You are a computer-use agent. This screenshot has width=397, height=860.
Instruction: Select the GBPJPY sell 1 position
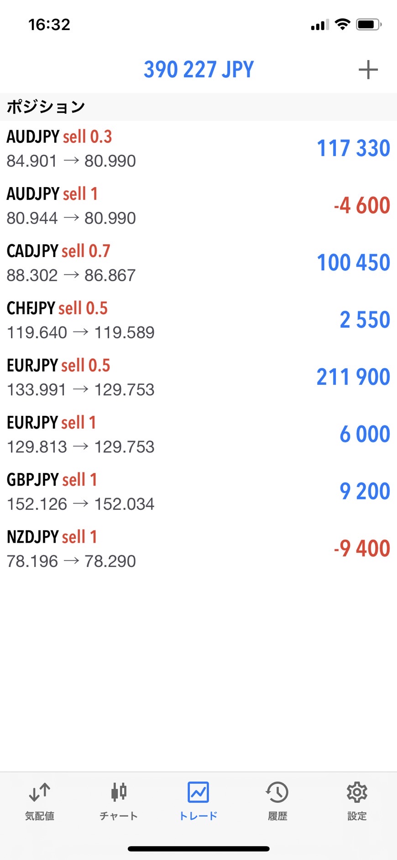[198, 492]
